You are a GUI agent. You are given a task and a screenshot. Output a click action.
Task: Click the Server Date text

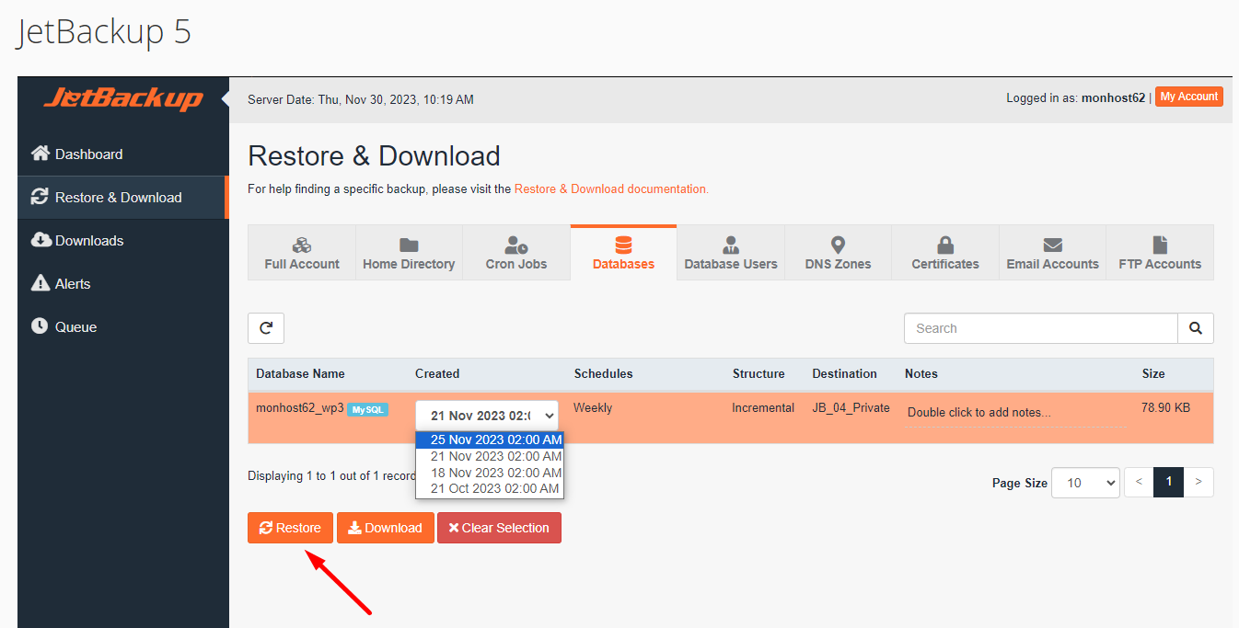pos(361,99)
